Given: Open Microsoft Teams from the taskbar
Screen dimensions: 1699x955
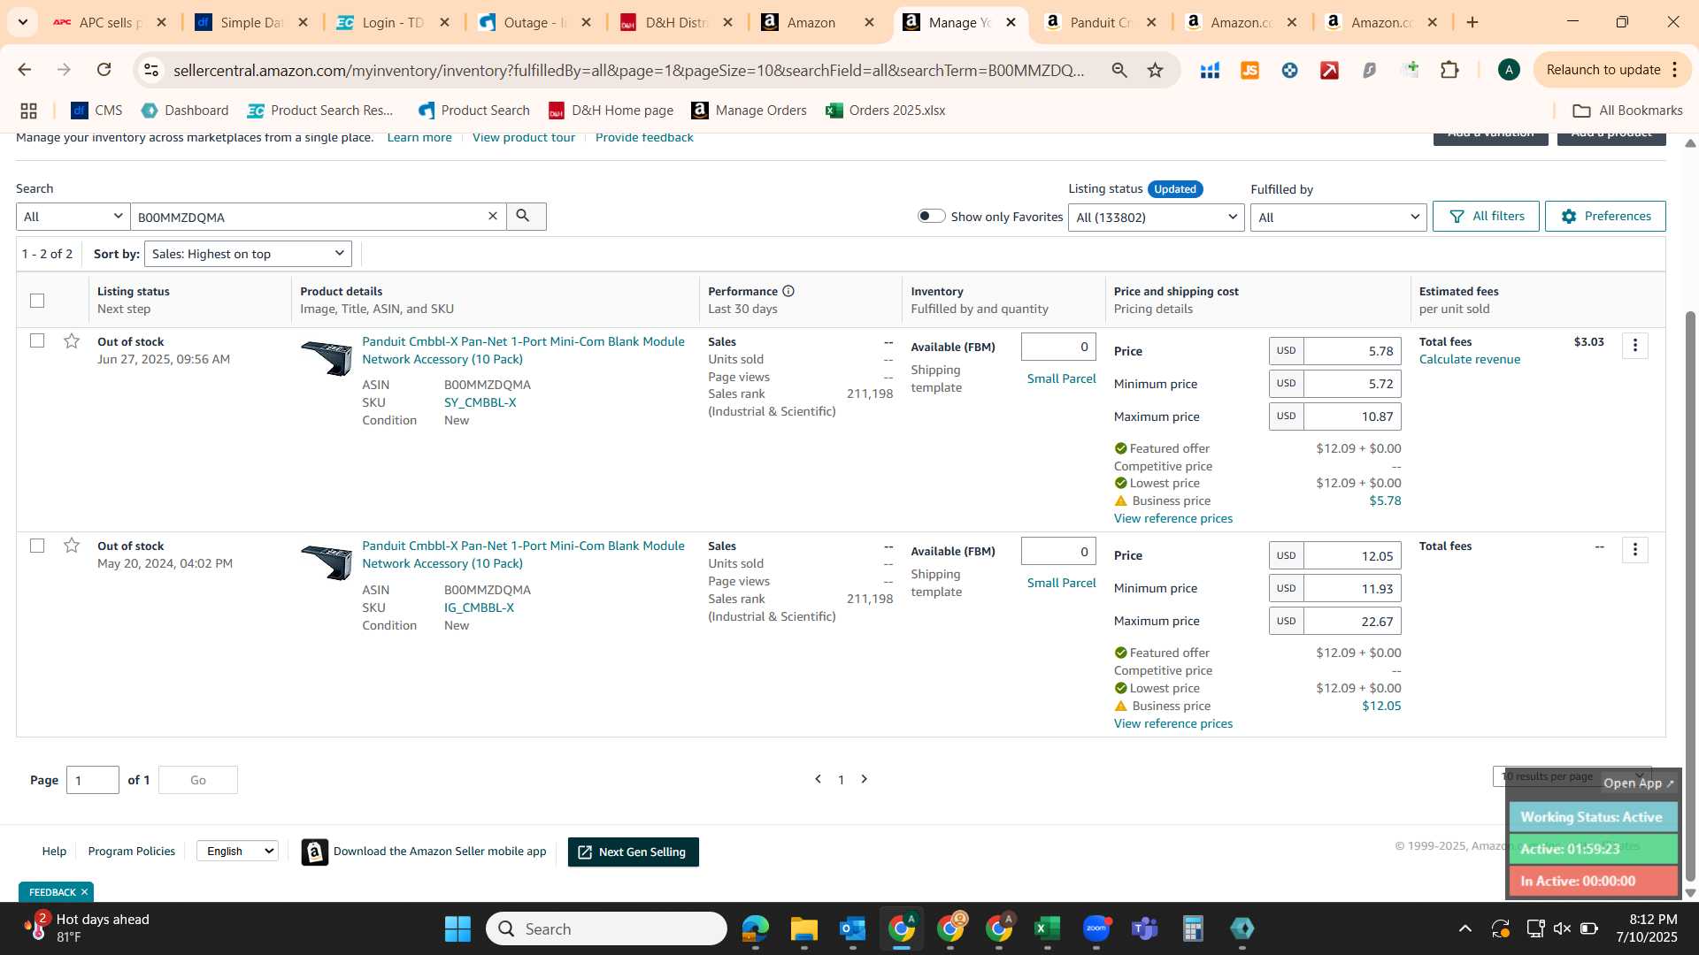Looking at the screenshot, I should tap(1145, 928).
